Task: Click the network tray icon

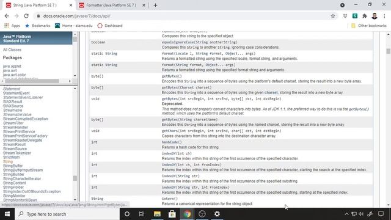Action: (354, 214)
